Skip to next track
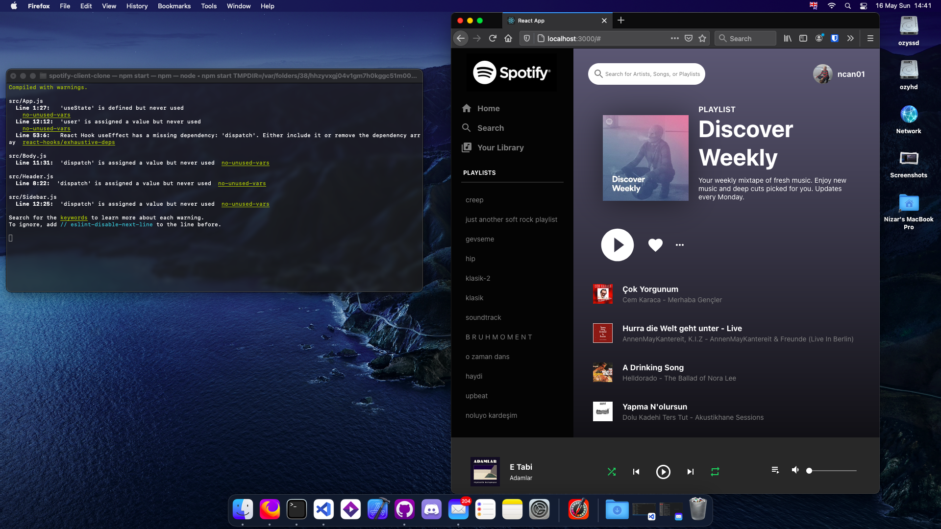 (x=690, y=472)
